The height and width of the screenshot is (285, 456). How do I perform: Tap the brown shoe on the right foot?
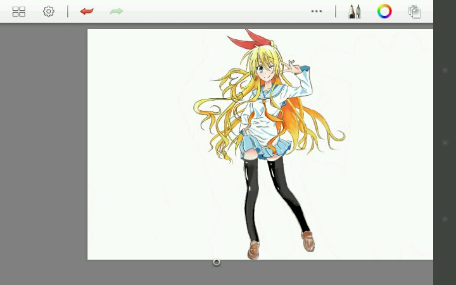pos(308,241)
